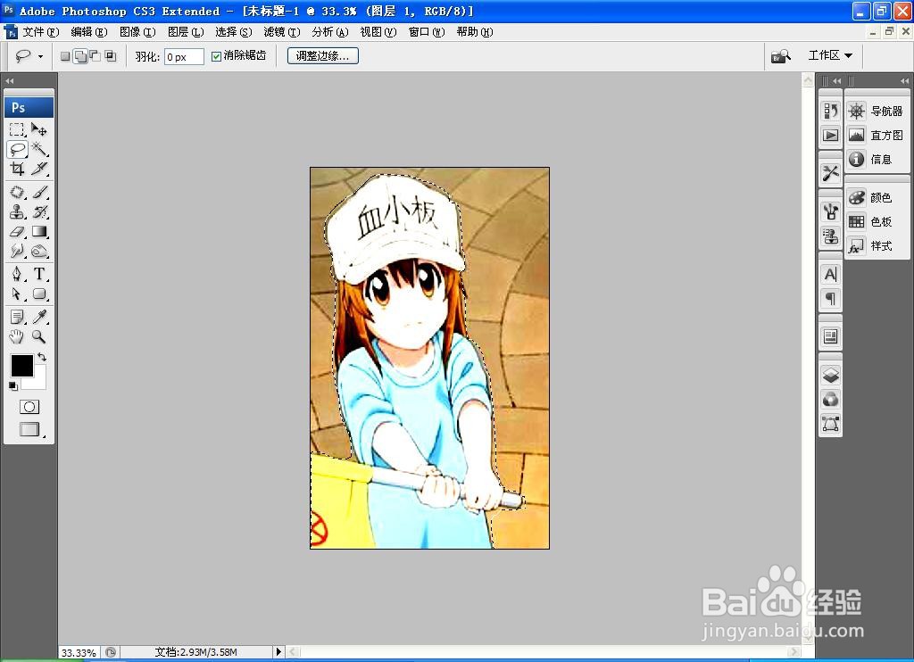This screenshot has width=914, height=662.
Task: Open the File menu (文件)
Action: pos(41,32)
